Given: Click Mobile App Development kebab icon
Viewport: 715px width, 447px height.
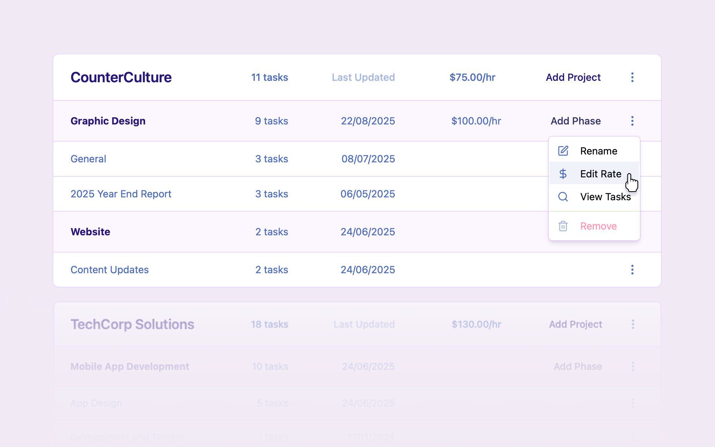Looking at the screenshot, I should (x=633, y=366).
